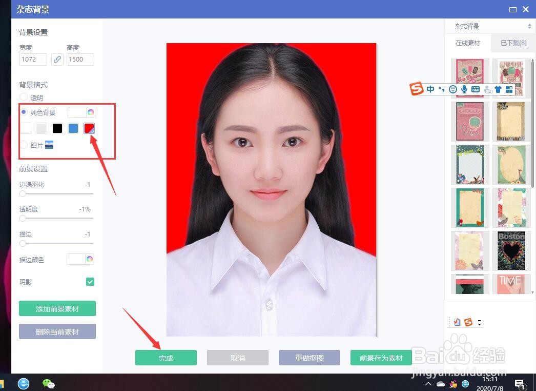The height and width of the screenshot is (391, 536).
Task: Open the Sogou soft keyboard icon
Action: coord(476,89)
